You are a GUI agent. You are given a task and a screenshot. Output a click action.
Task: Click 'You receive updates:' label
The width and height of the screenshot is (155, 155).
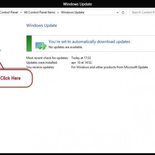[40, 67]
